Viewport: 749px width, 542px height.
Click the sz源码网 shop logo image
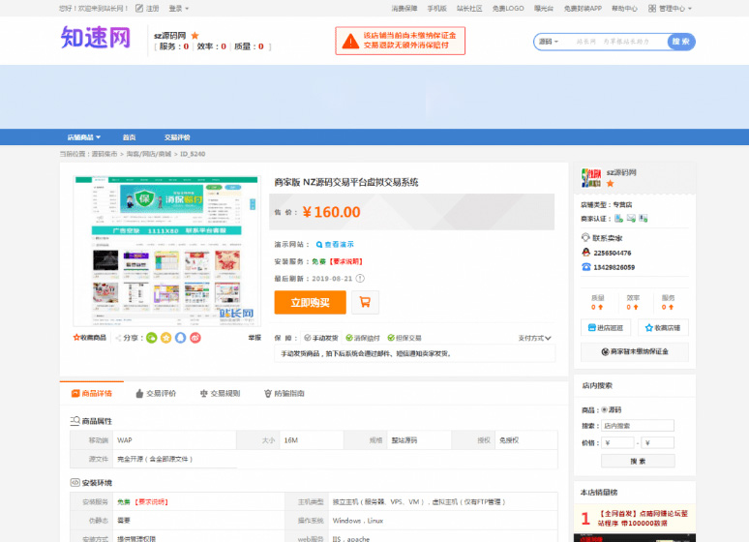click(x=591, y=178)
